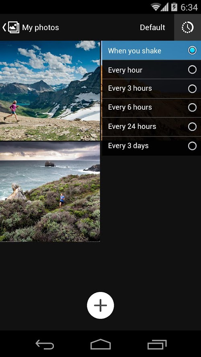
Task: Tap the Android back navigation icon
Action: coord(45,344)
